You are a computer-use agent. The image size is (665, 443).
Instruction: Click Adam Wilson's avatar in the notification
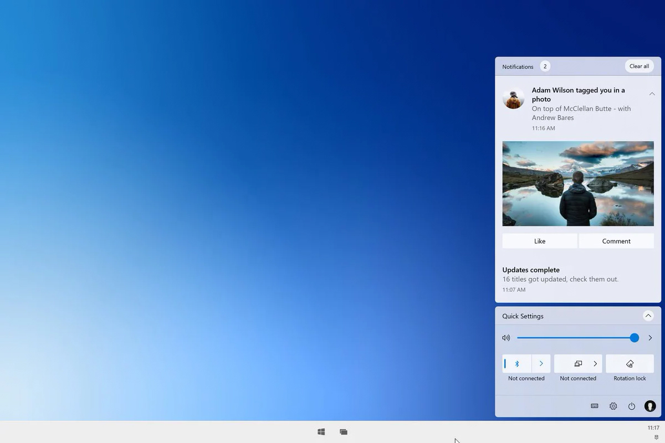pyautogui.click(x=513, y=99)
